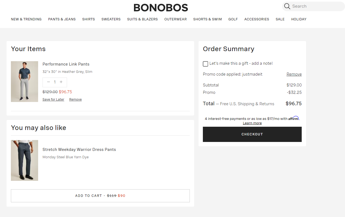Viewport: 345px width, 217px height.
Task: Increase quantity with the plus icon
Action: tap(61, 82)
